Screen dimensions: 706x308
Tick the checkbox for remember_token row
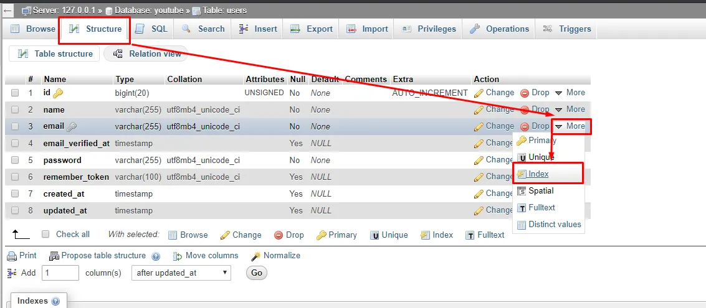[15, 177]
